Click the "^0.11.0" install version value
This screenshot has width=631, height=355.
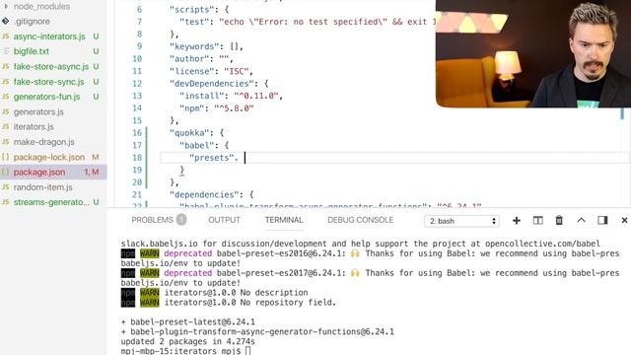tap(256, 96)
